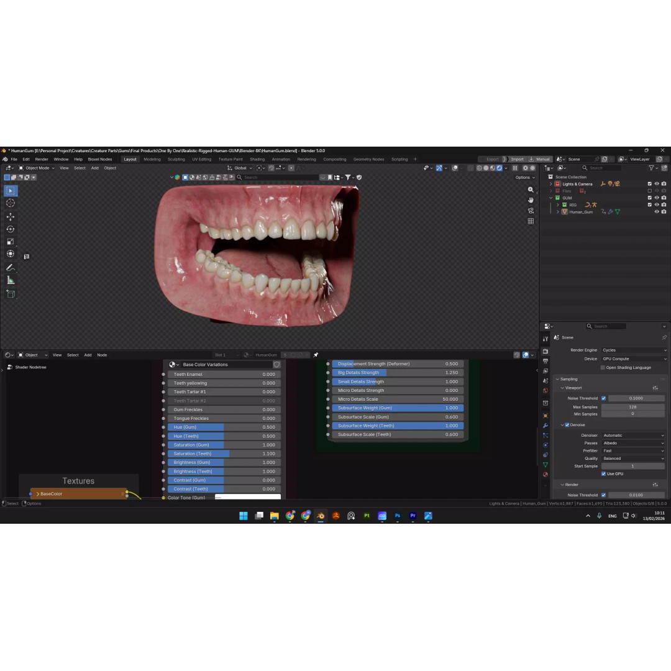Select the Measure tool
Image resolution: width=671 pixels, height=671 pixels.
click(x=11, y=280)
